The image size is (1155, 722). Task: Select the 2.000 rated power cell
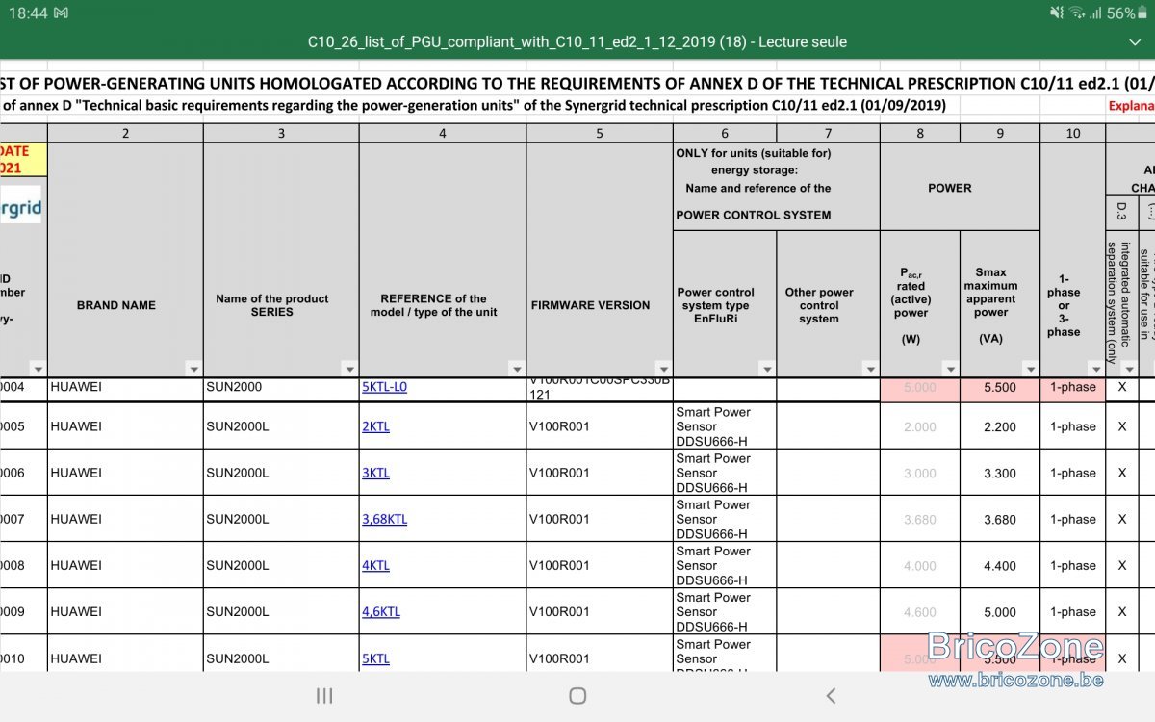[x=920, y=426]
